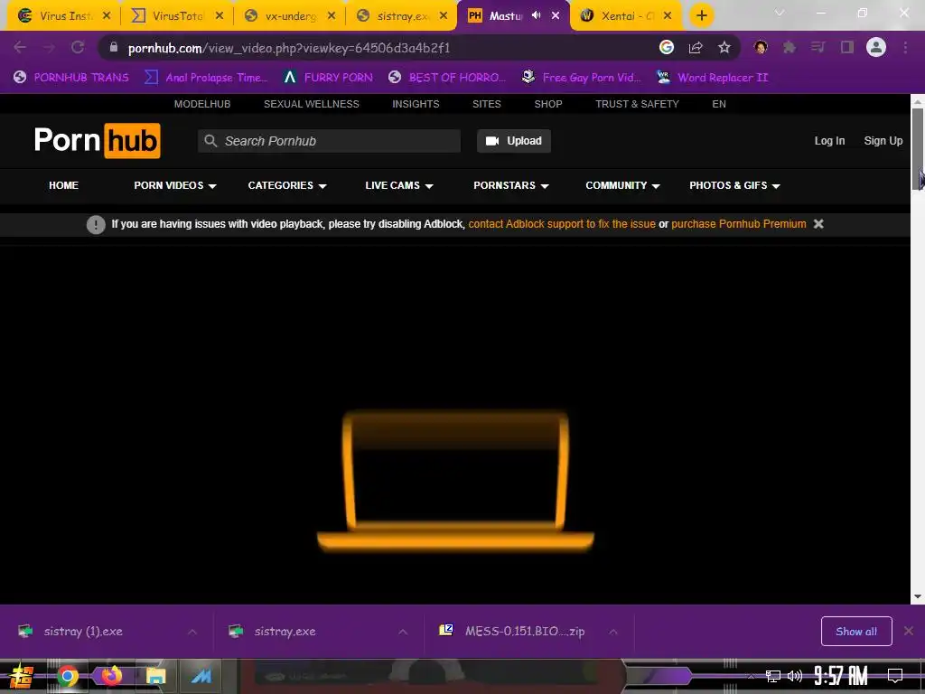Click the contact Adblock support link
925x694 pixels.
click(562, 224)
